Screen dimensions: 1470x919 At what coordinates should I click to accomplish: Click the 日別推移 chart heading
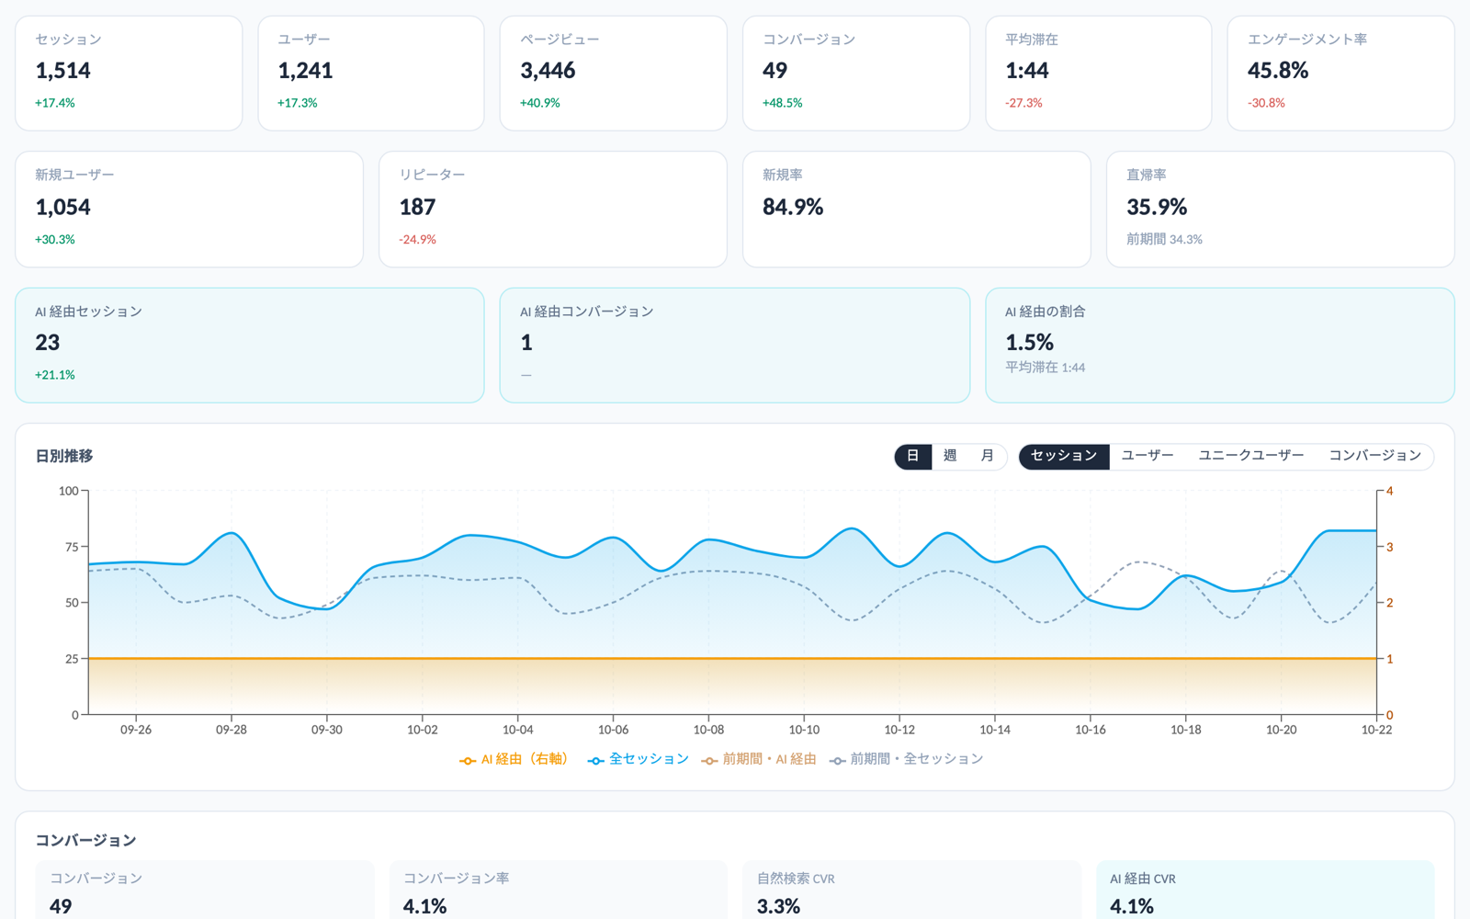(x=64, y=456)
